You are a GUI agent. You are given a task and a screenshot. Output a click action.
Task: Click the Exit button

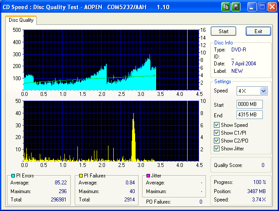click(x=258, y=31)
